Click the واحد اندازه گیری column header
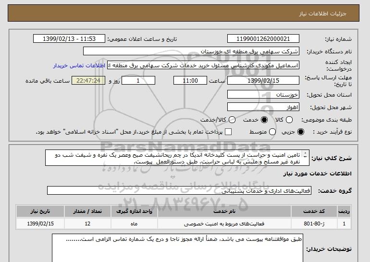This screenshot has height=262, width=370. (x=134, y=211)
